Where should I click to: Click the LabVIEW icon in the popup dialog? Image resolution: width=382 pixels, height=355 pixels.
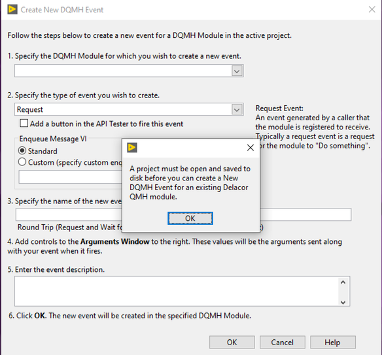[132, 148]
